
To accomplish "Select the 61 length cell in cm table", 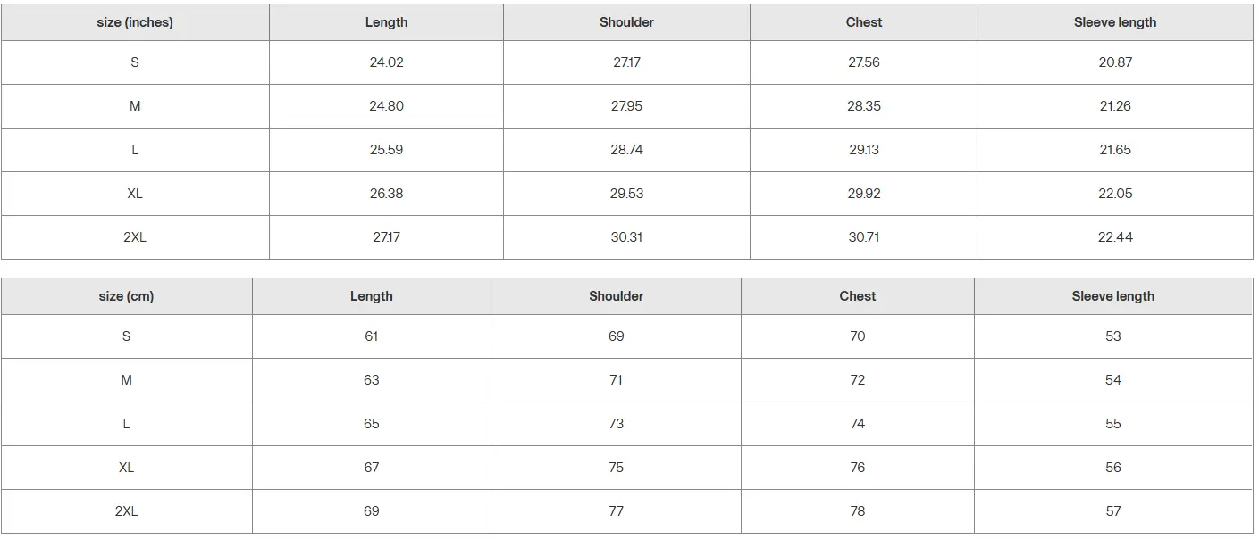I will tap(372, 336).
